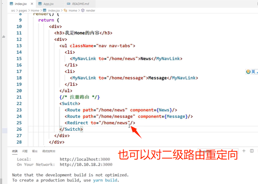This screenshot has height=184, width=258.
Task: Open the Terminal panel tab (终端)
Action: tap(15, 151)
